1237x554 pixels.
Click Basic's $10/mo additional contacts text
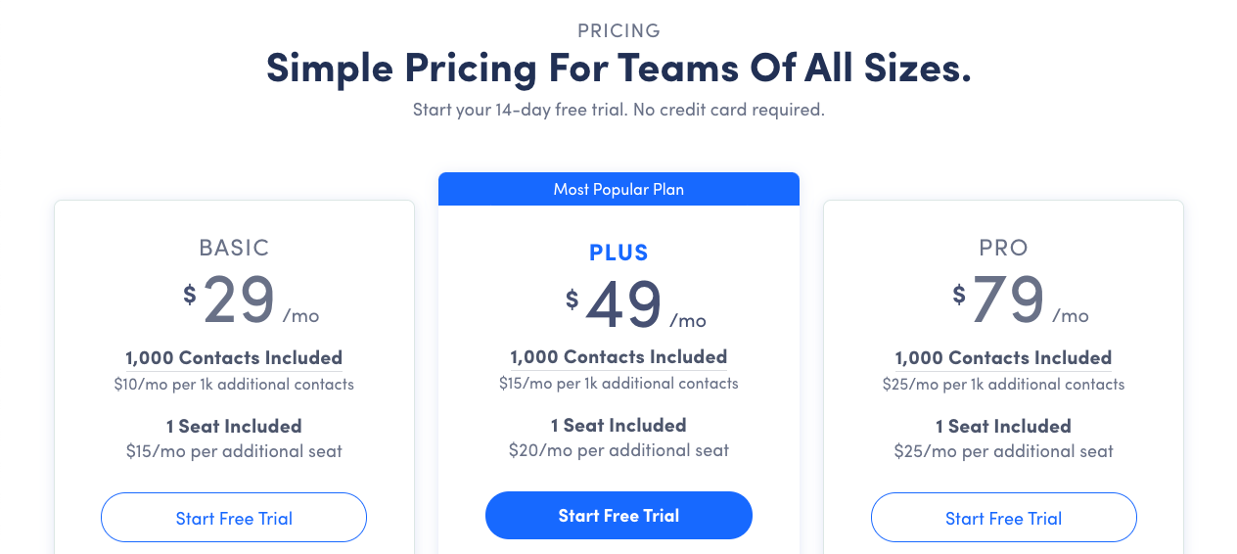(x=234, y=384)
